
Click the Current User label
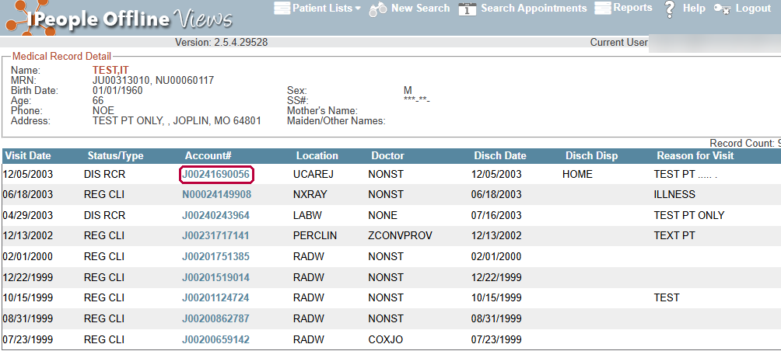point(619,42)
